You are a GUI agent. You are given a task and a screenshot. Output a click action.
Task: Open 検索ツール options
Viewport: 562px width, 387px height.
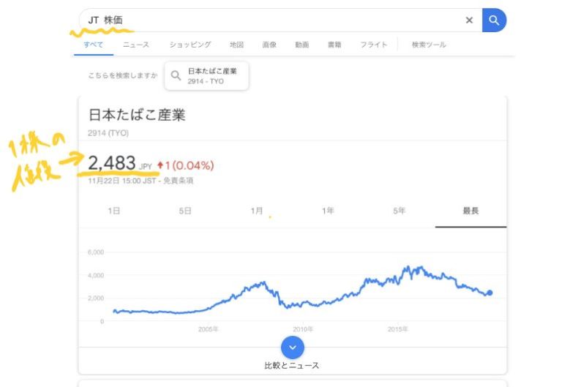coord(429,45)
